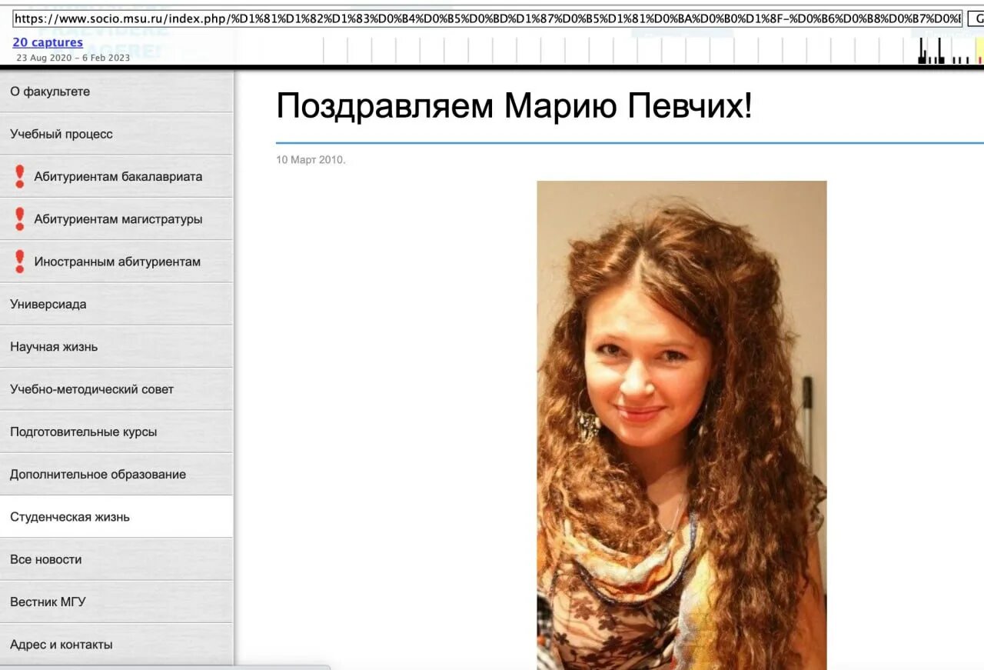Image resolution: width=984 pixels, height=670 pixels.
Task: Open the Научная жизнь menu entry
Action: (x=116, y=347)
